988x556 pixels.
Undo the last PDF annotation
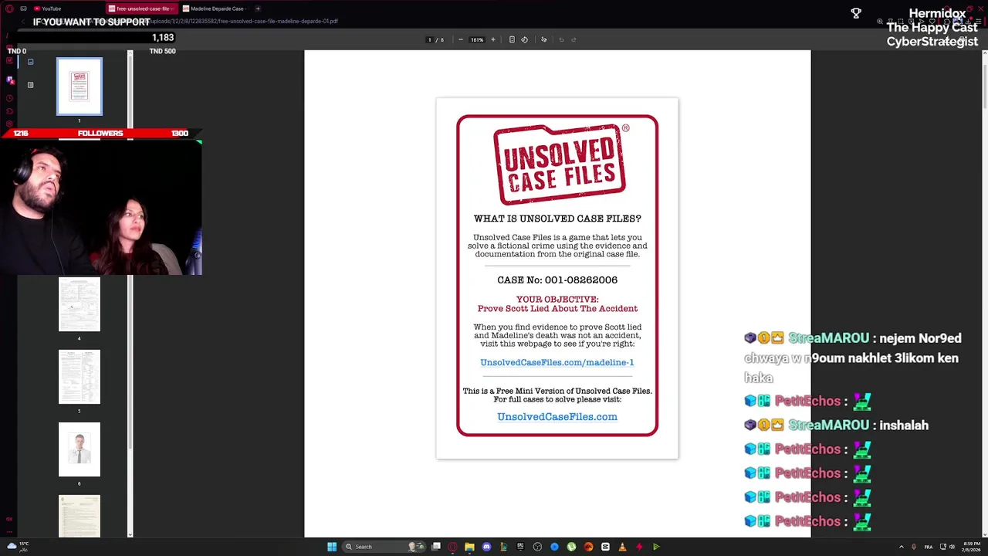[x=561, y=39]
